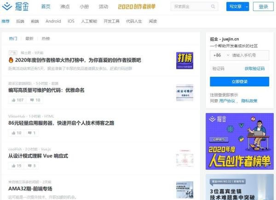Screen dimensions: 276x200
Task: Like the Vue 响应式 article showing 19
Action: (x=17, y=166)
